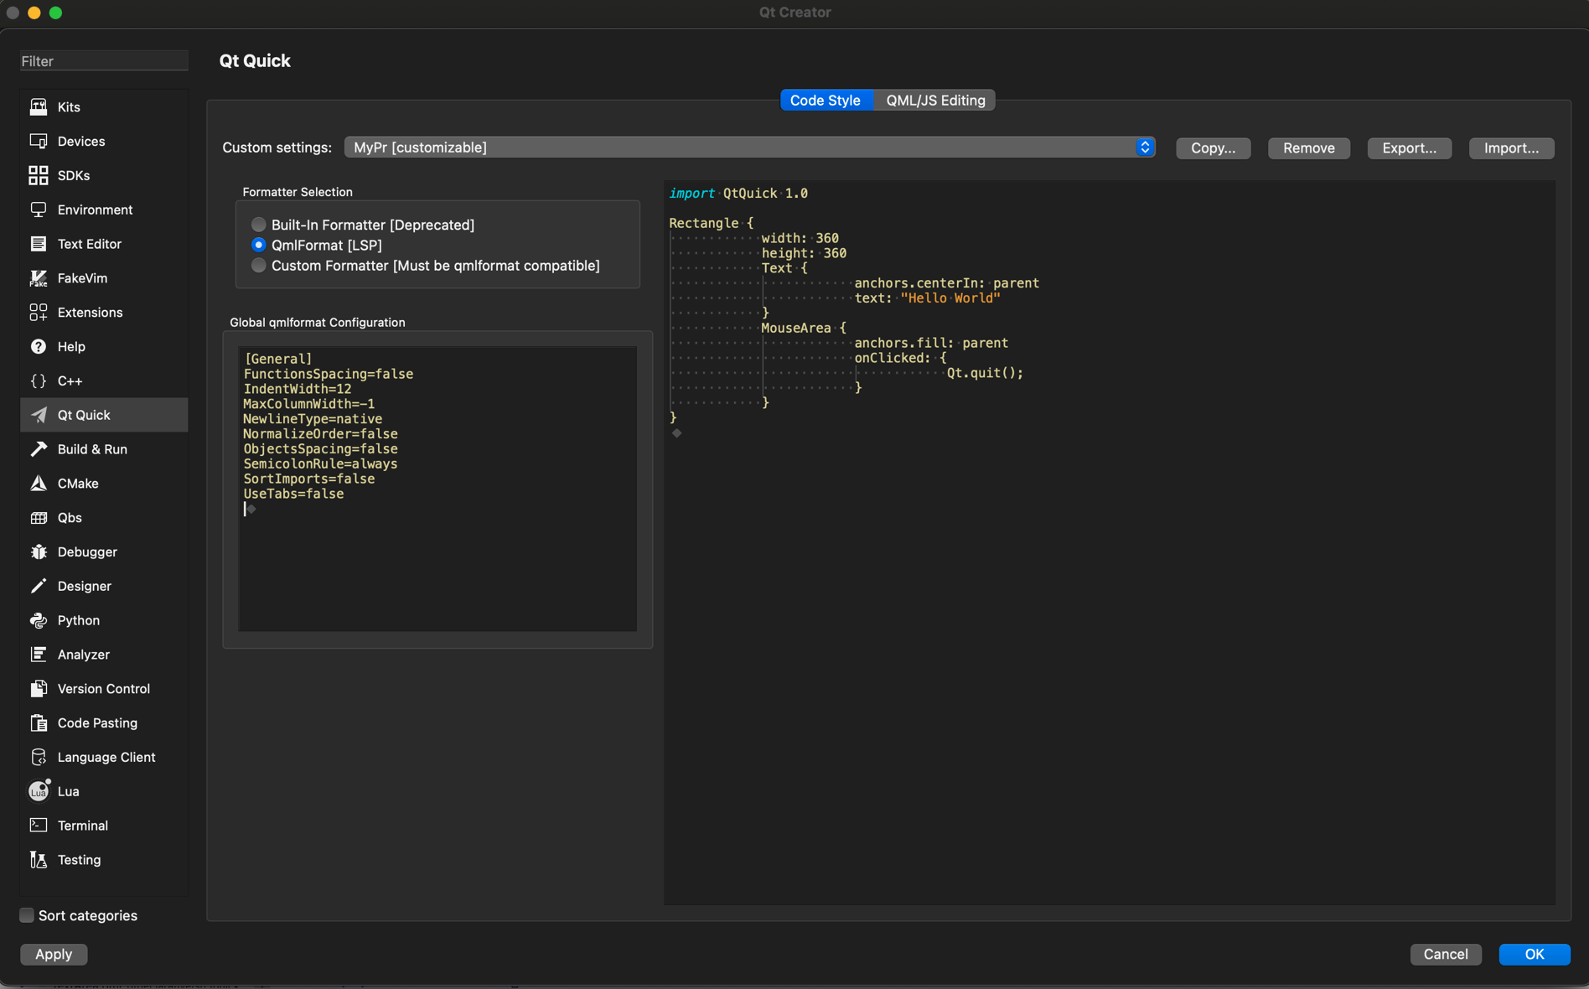
Task: Click inside the Filter search field
Action: click(x=103, y=60)
